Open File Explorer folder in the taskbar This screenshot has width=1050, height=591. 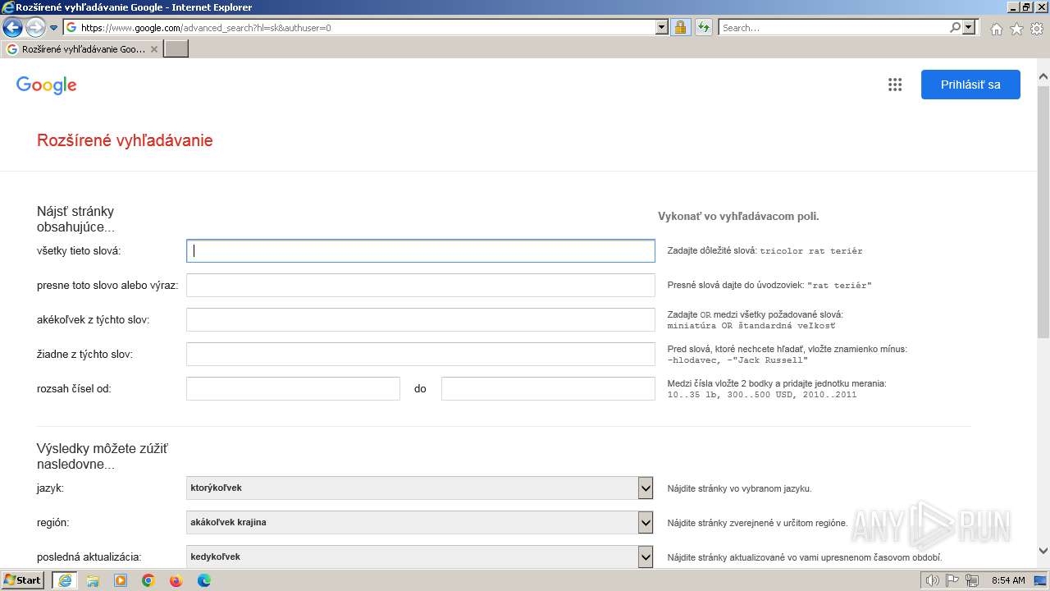click(x=93, y=580)
